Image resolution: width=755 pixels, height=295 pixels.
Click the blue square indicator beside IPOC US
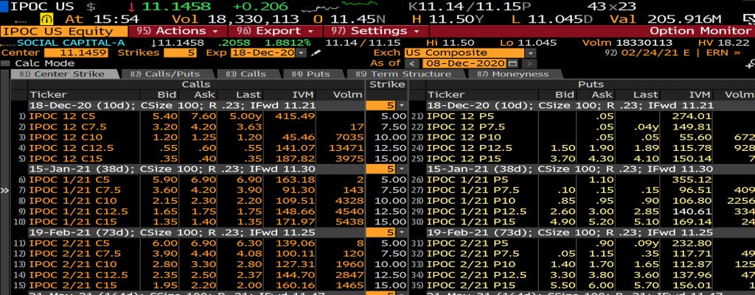click(4, 6)
